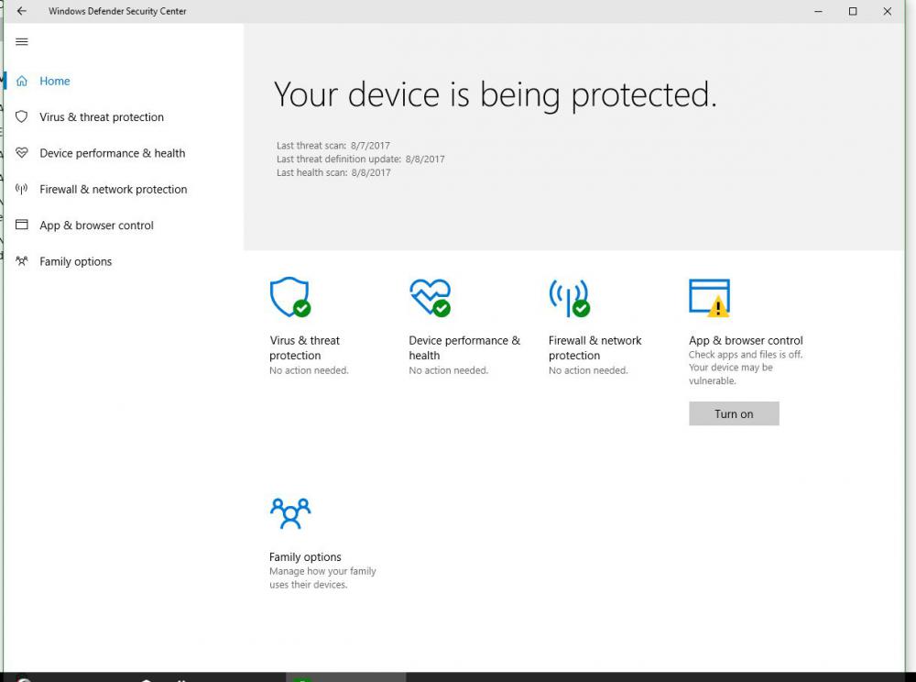This screenshot has width=916, height=682.
Task: Turn on App & browser control
Action: (x=734, y=413)
